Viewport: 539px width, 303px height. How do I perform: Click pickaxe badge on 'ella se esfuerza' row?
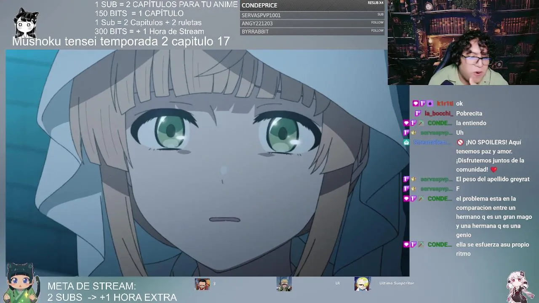[x=421, y=245]
